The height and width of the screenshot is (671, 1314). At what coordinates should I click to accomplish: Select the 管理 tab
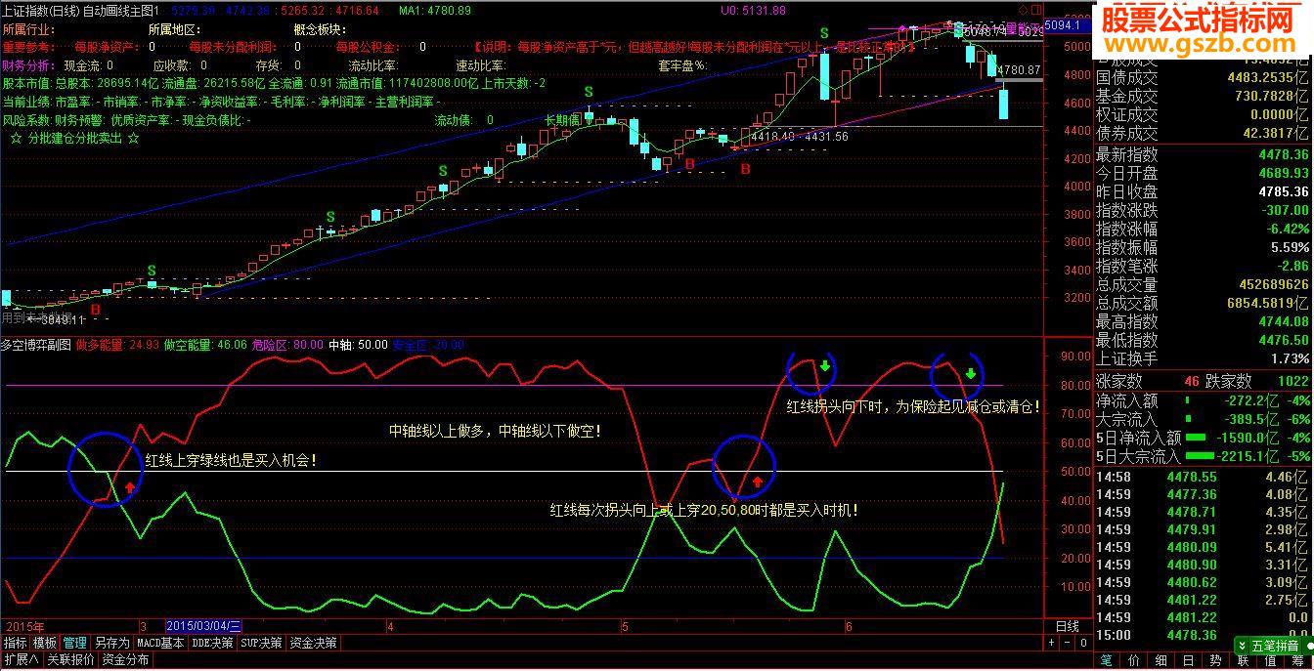click(x=75, y=643)
